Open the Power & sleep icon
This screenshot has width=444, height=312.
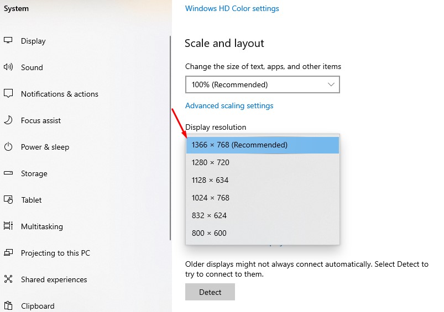pos(8,146)
